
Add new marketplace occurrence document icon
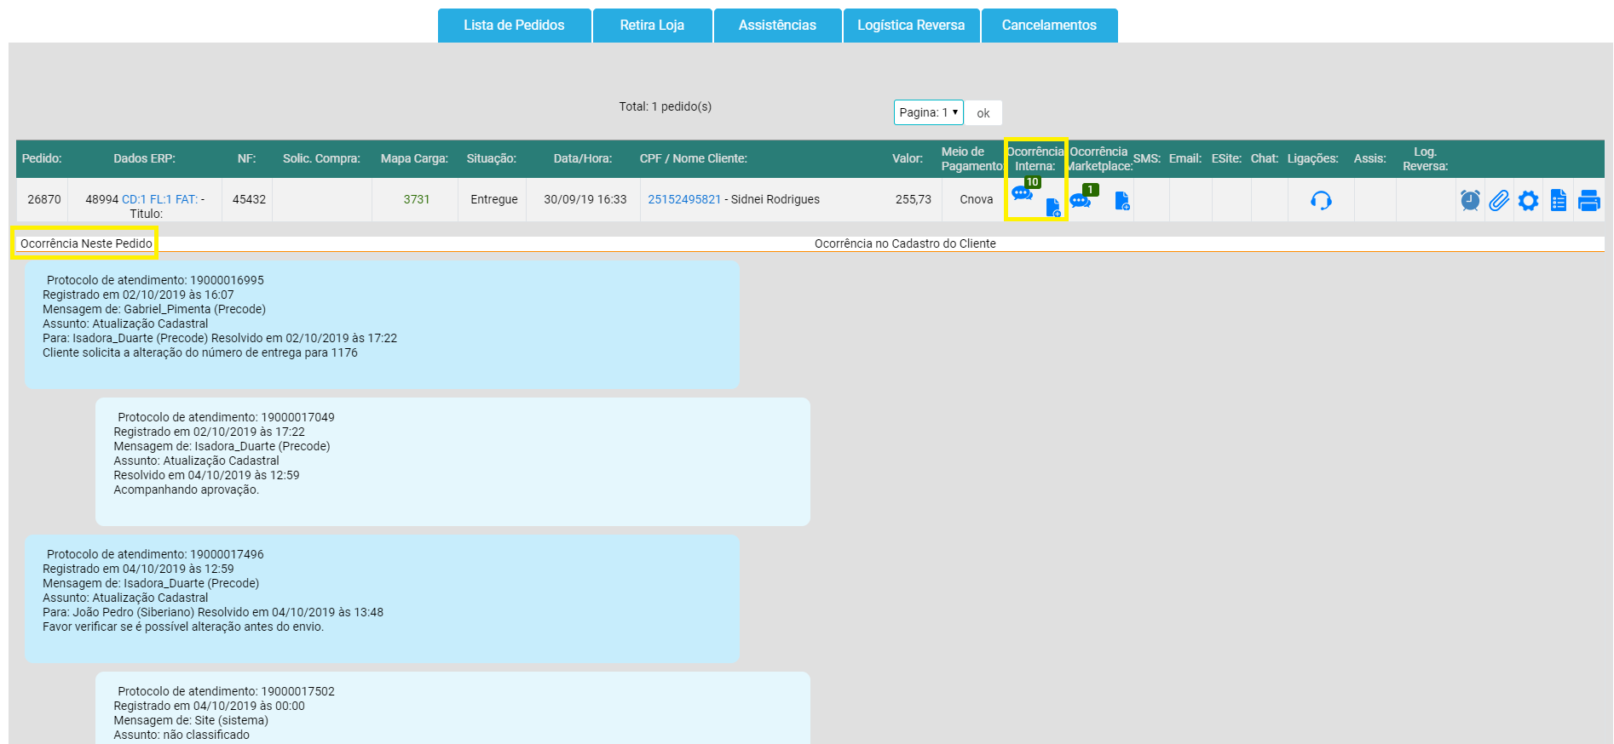point(1121,201)
